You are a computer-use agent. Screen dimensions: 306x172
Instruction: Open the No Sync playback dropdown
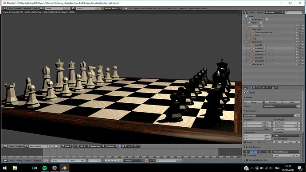pos(133,160)
